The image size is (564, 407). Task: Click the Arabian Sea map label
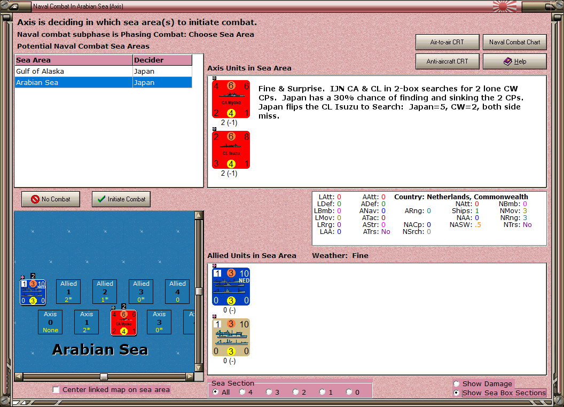100,349
